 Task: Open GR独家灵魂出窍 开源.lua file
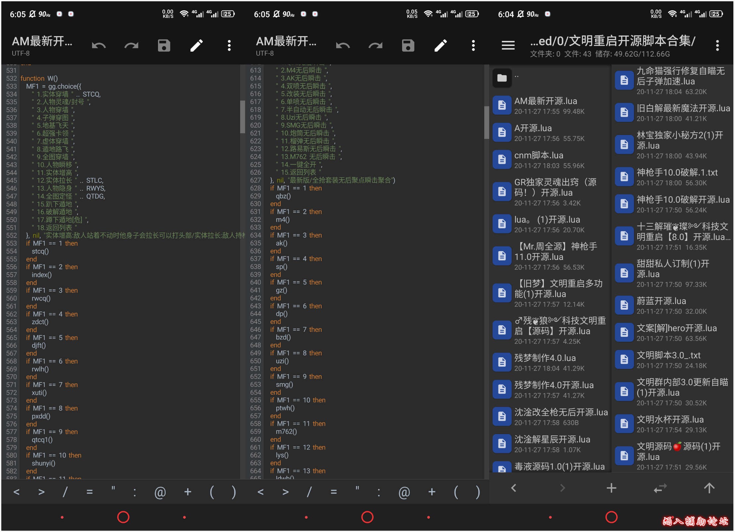click(x=550, y=192)
